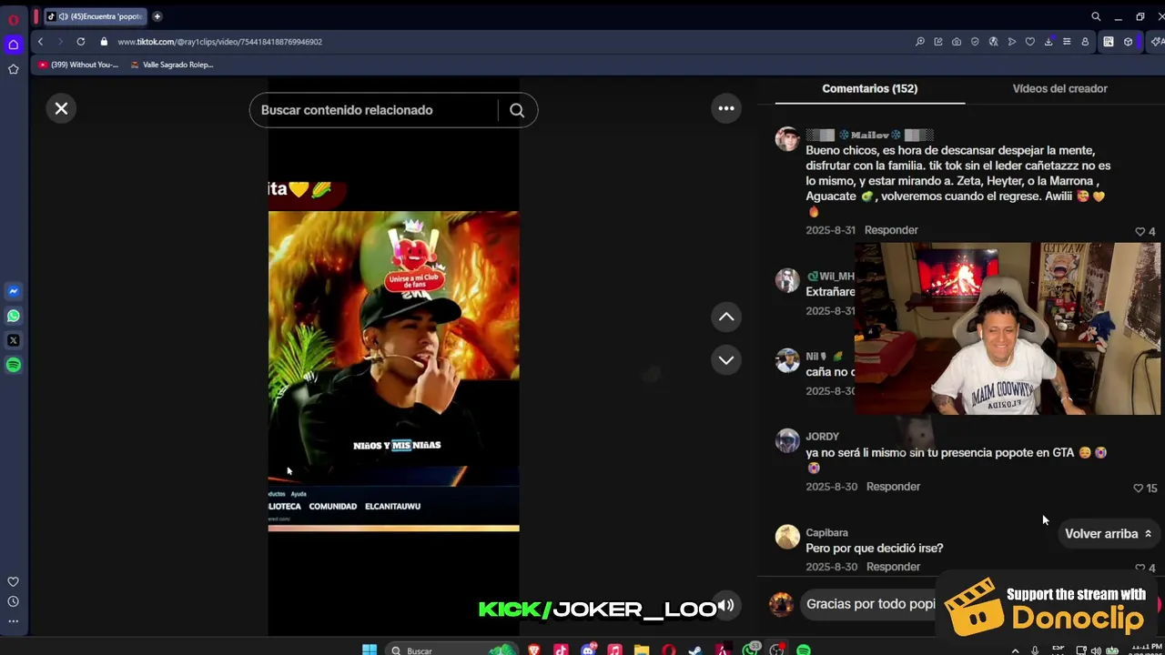Open Windows Start menu
1165x655 pixels.
tap(370, 650)
